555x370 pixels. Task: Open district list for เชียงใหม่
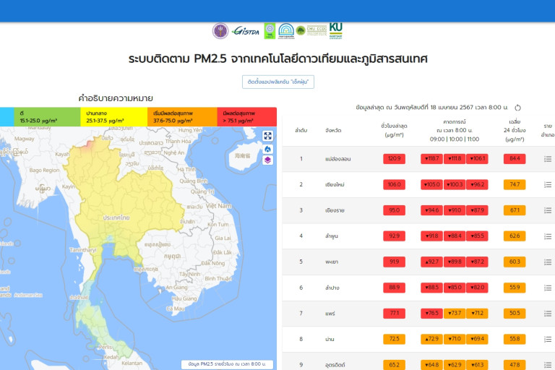547,185
